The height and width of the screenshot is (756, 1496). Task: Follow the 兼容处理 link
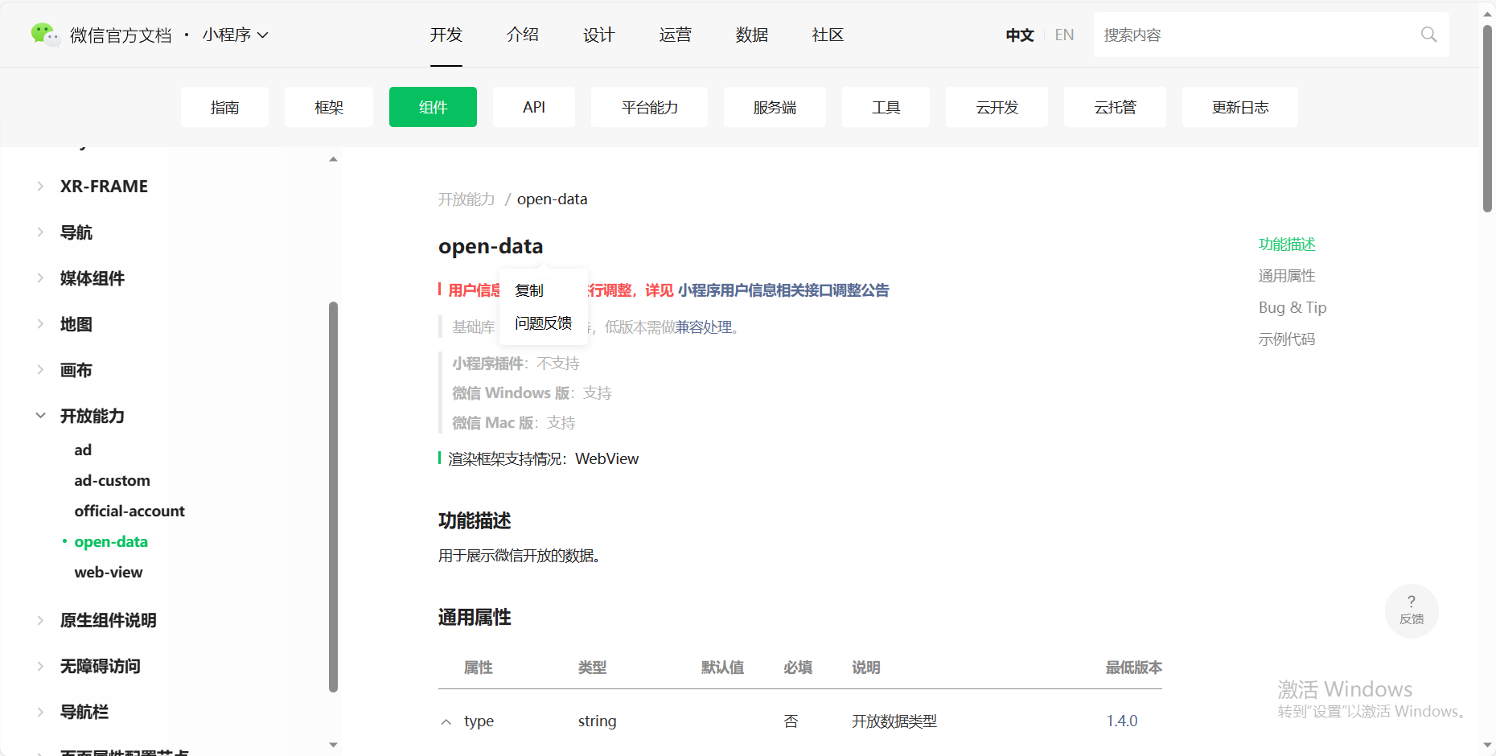(704, 327)
